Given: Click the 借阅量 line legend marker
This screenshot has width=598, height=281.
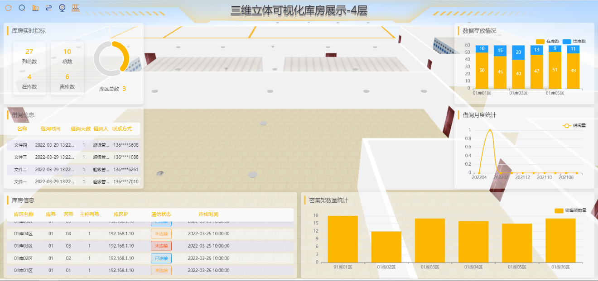Looking at the screenshot, I should point(566,125).
